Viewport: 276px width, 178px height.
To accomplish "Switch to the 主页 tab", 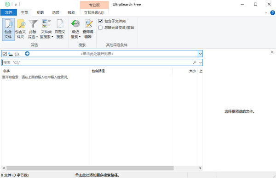I will (24, 12).
